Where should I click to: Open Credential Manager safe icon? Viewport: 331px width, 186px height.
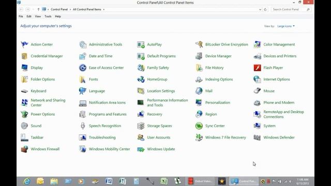pos(24,56)
